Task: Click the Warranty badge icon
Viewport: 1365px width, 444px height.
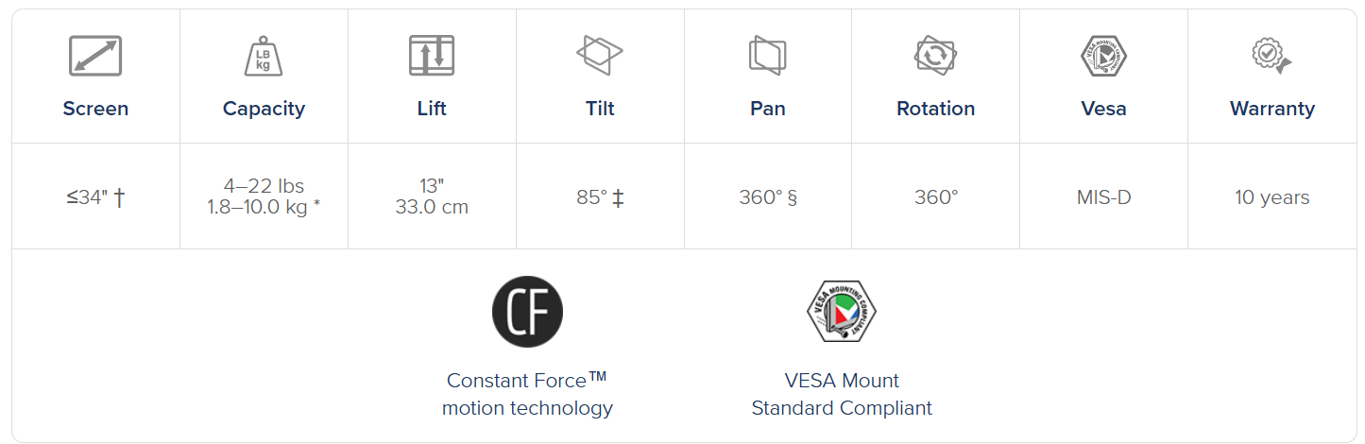Action: [1271, 56]
